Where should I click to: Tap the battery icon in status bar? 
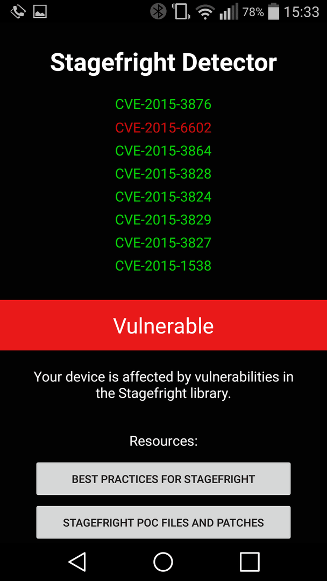274,11
